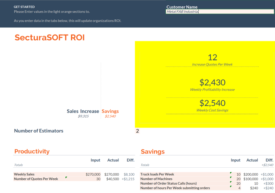Image resolution: width=275 pixels, height=193 pixels.
Task: Click the +$1,215 quotes difference value
Action: click(x=128, y=179)
